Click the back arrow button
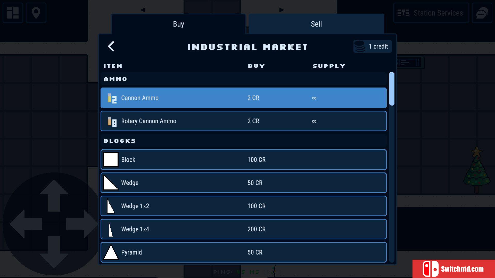This screenshot has height=278, width=495. (110, 46)
